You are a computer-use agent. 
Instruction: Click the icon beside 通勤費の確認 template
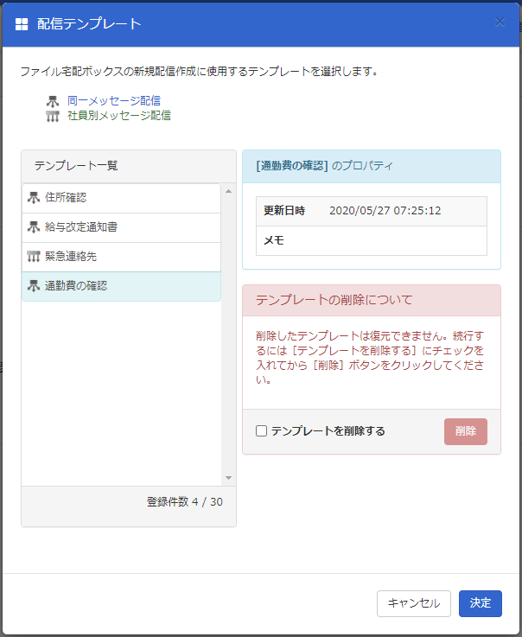click(34, 286)
